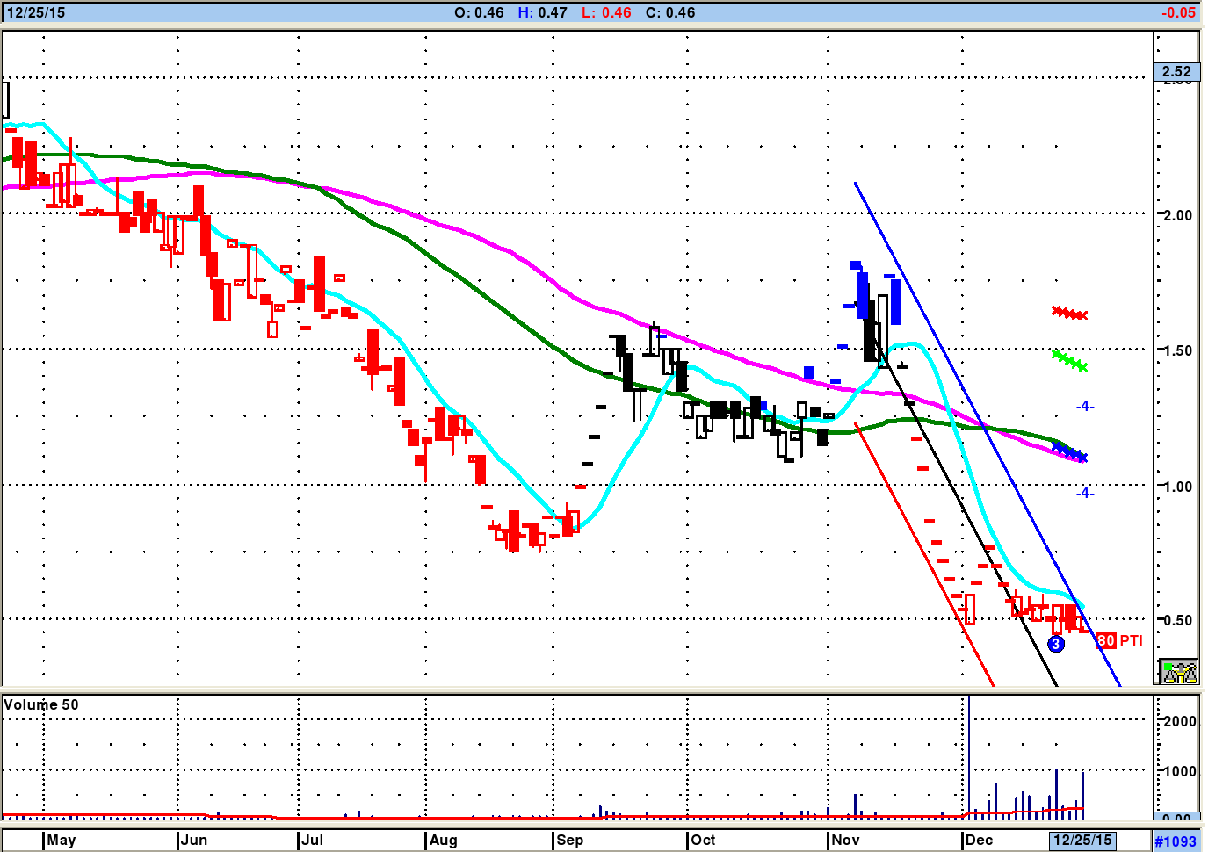Click the red X projection markers near 1.65

(1070, 313)
